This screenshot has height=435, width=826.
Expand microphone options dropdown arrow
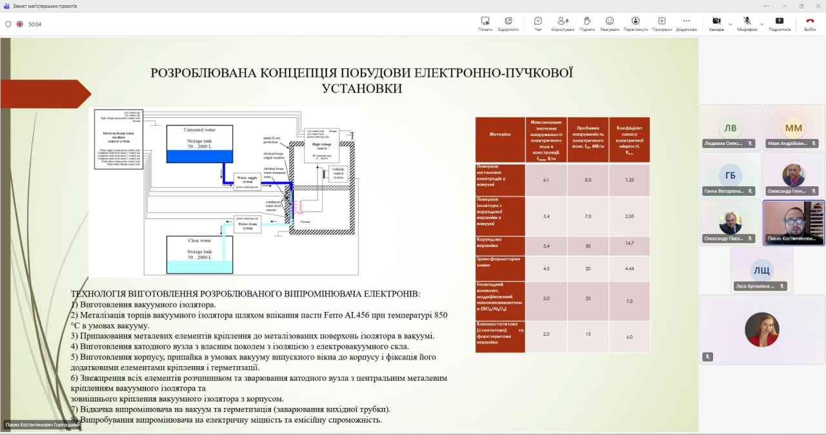pos(761,24)
